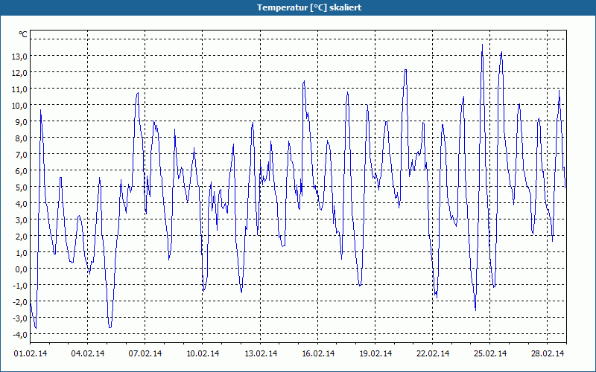Click the 0,0 y-axis label
596x372 pixels.
pyautogui.click(x=22, y=269)
